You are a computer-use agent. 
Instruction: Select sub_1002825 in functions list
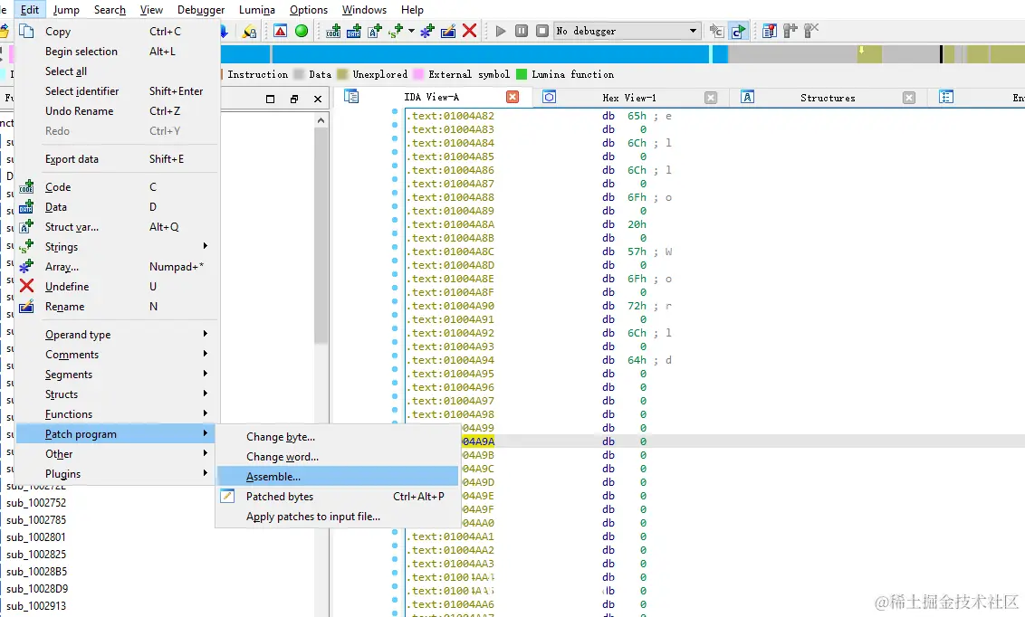tap(36, 555)
